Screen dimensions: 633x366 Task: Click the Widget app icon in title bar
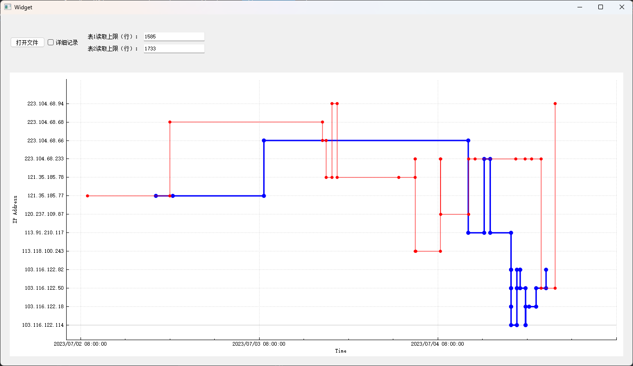[x=7, y=7]
